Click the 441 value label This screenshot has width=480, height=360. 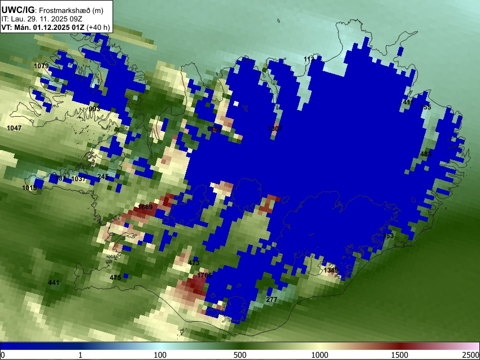point(54,283)
